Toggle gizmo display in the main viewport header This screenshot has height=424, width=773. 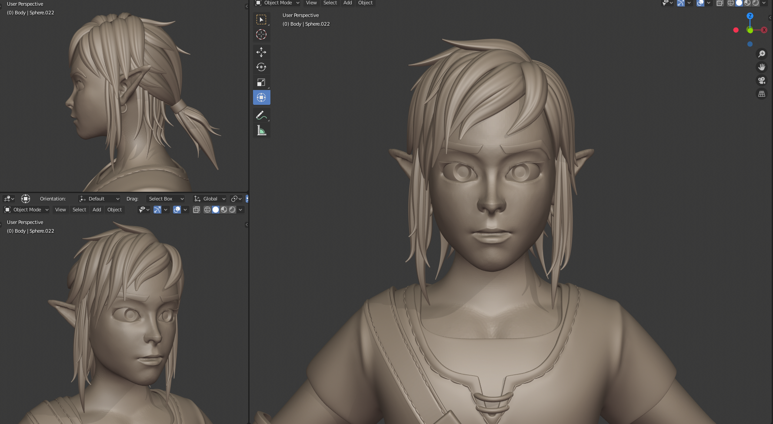click(x=681, y=3)
